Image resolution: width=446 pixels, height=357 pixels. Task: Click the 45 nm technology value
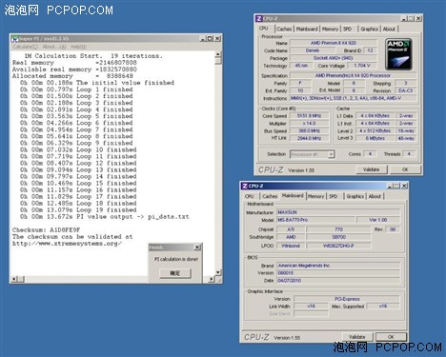click(x=301, y=66)
